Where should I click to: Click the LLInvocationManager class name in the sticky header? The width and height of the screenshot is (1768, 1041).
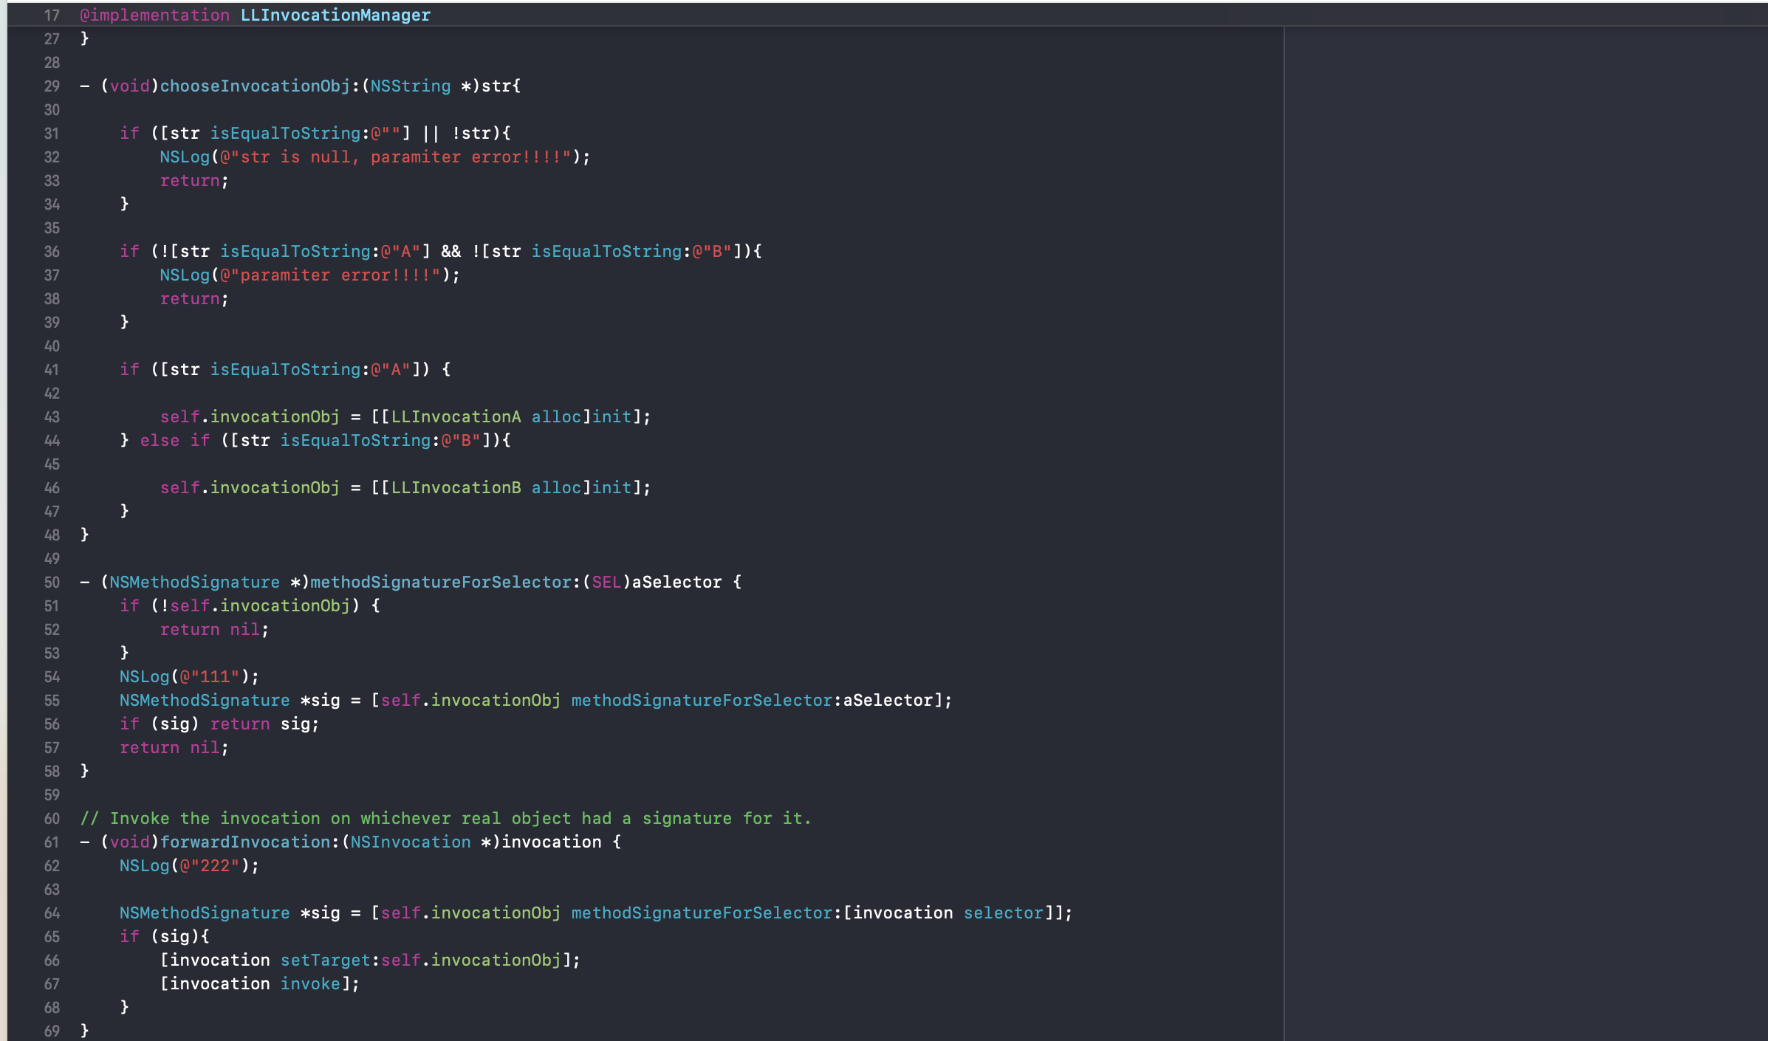tap(335, 15)
